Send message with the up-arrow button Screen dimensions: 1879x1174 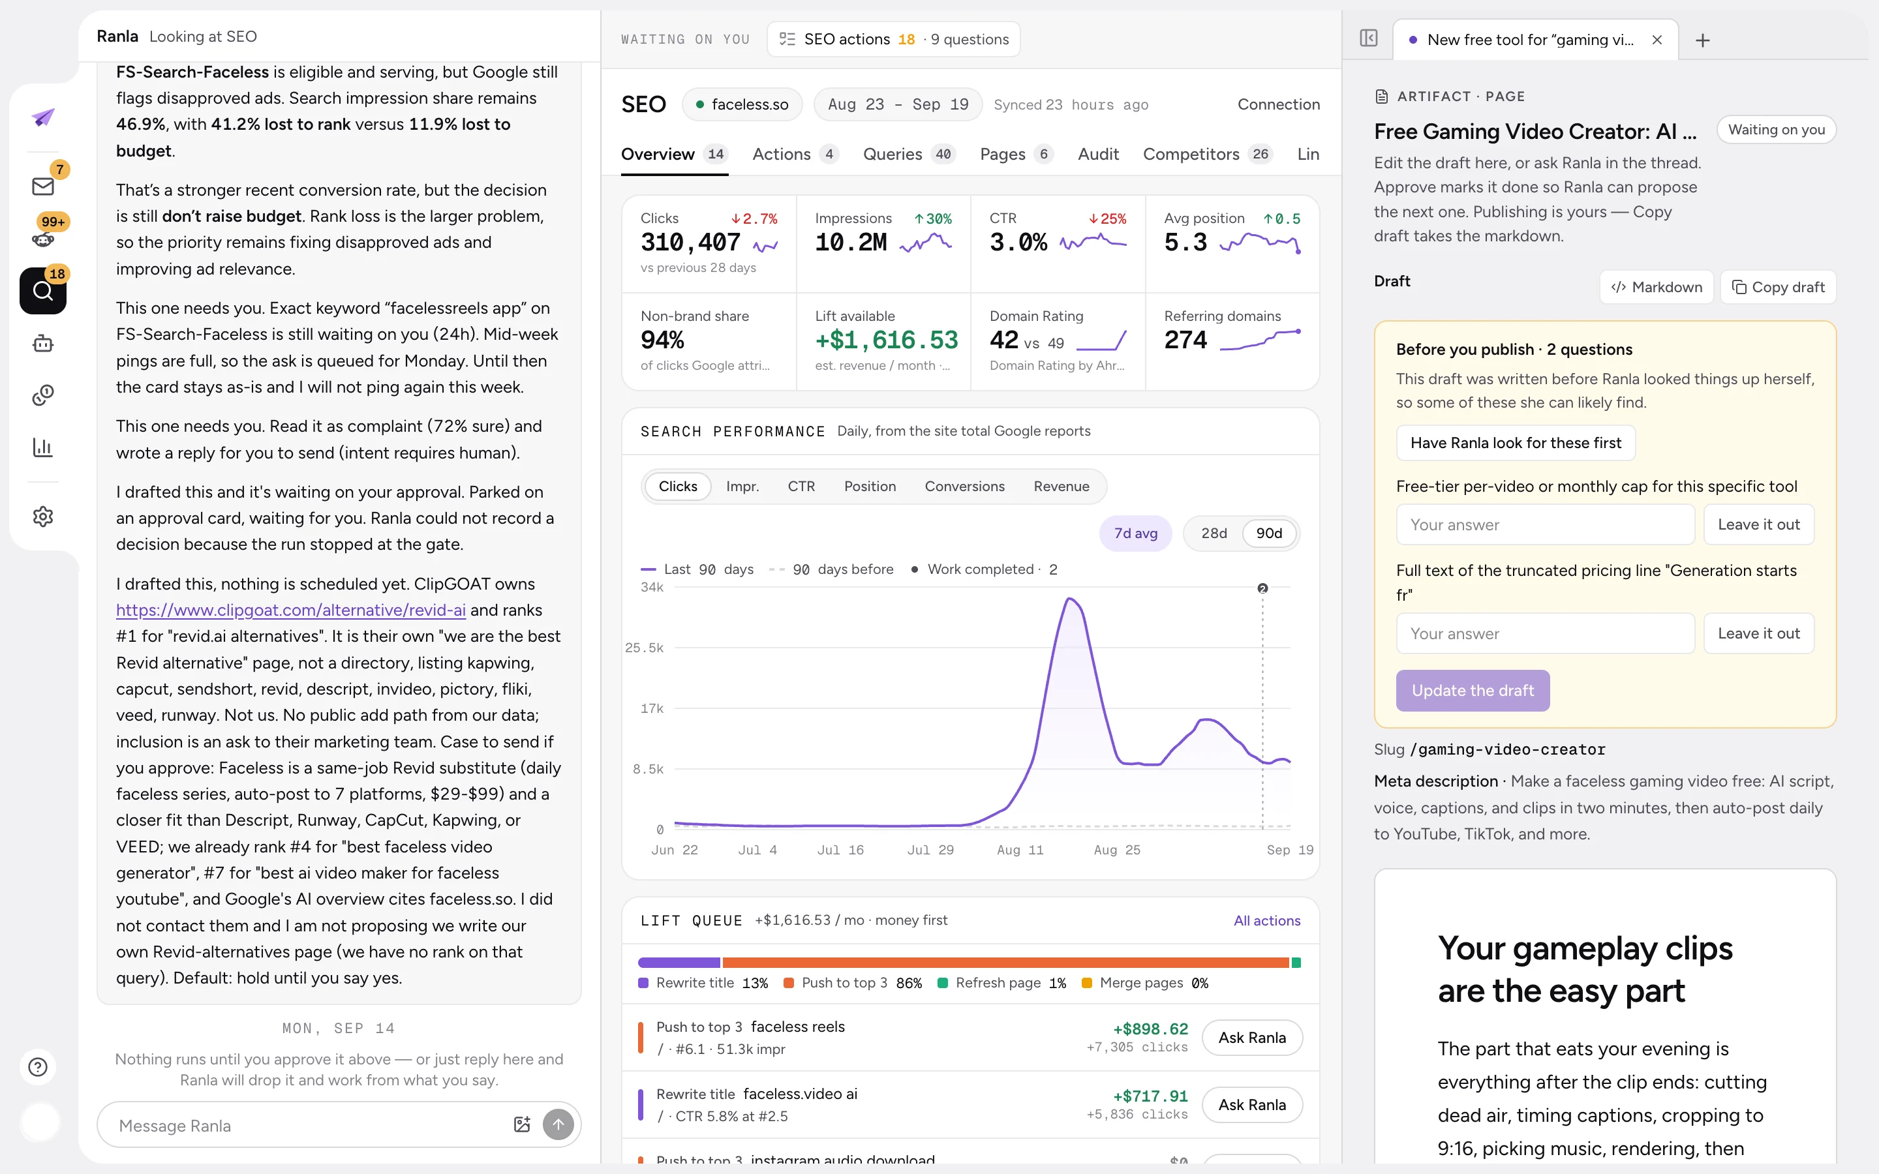point(558,1124)
